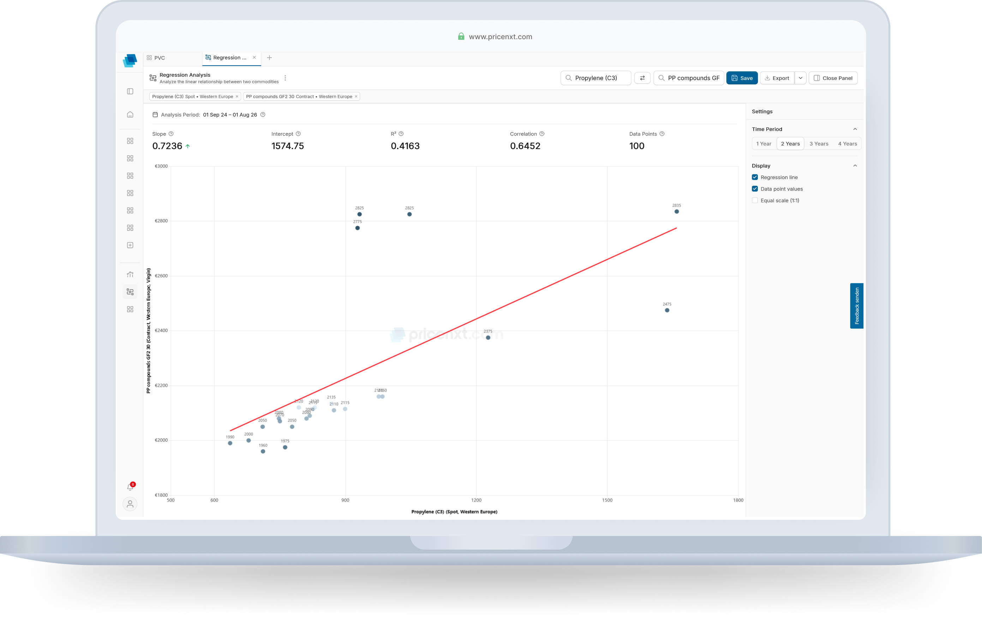The width and height of the screenshot is (982, 619).
Task: Select the 1 Year time period
Action: click(764, 144)
